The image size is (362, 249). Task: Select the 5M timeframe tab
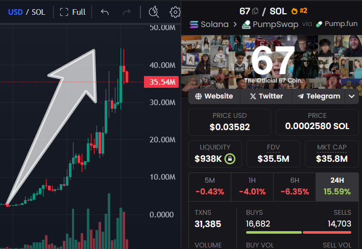pos(210,187)
